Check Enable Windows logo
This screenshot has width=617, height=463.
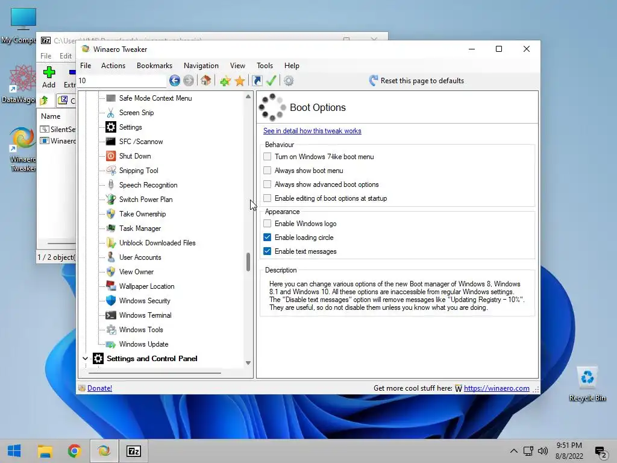pos(267,224)
